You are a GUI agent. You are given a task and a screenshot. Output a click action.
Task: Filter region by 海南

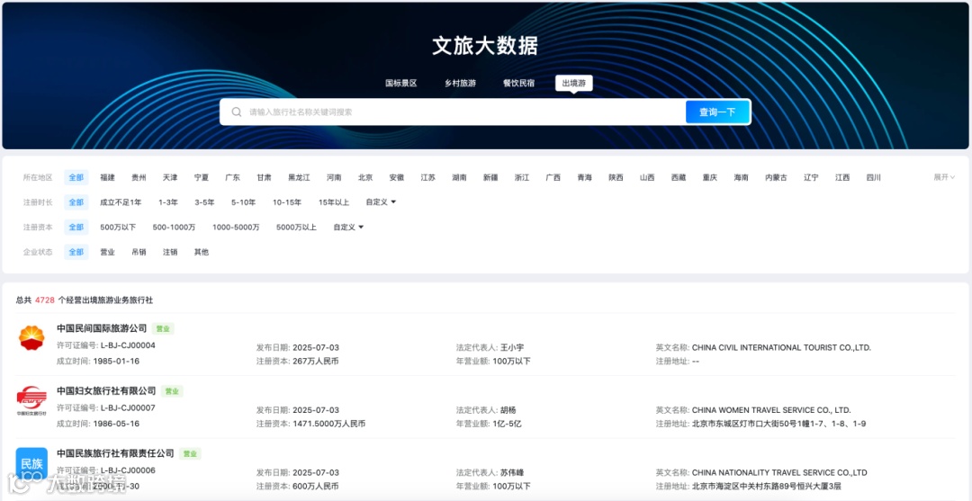[x=741, y=177]
